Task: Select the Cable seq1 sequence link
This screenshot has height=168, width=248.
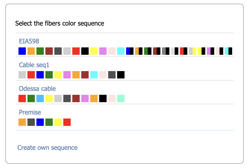Action: click(x=34, y=65)
